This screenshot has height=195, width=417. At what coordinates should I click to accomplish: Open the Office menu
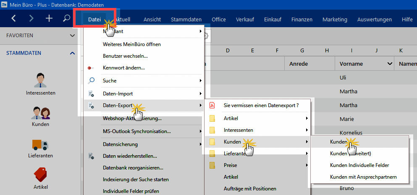point(219,19)
